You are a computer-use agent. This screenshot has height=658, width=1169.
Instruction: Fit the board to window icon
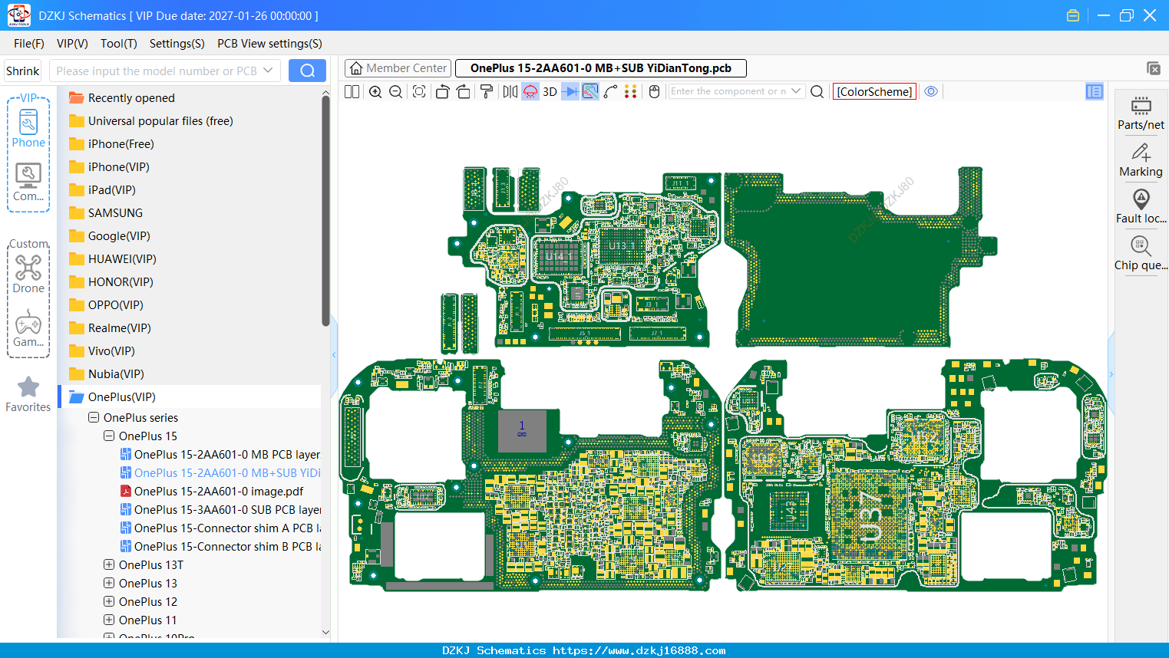pos(419,91)
